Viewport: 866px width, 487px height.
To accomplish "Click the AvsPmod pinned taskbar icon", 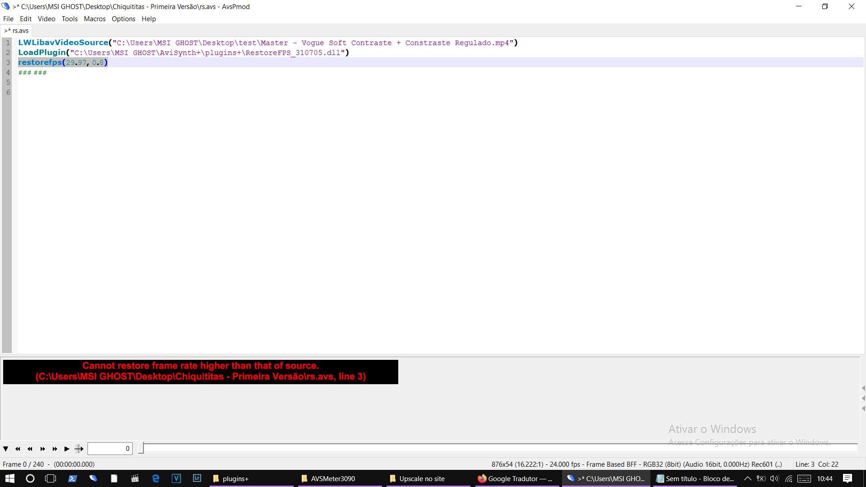I will [x=93, y=478].
